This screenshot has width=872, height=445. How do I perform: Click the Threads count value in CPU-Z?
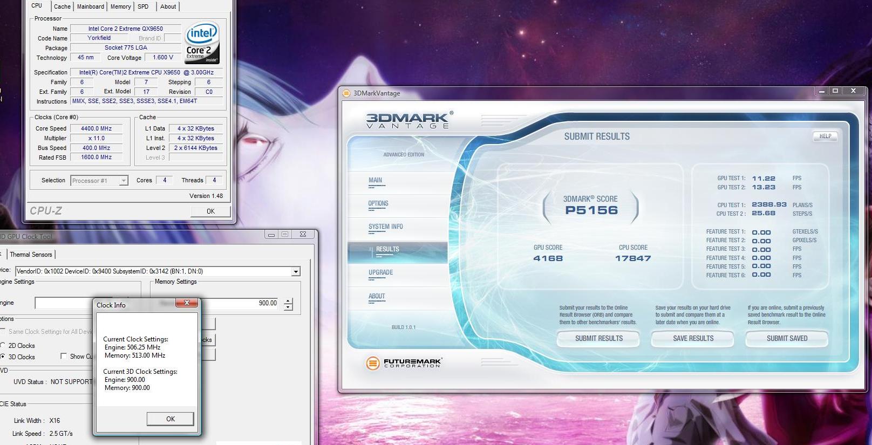(x=214, y=181)
